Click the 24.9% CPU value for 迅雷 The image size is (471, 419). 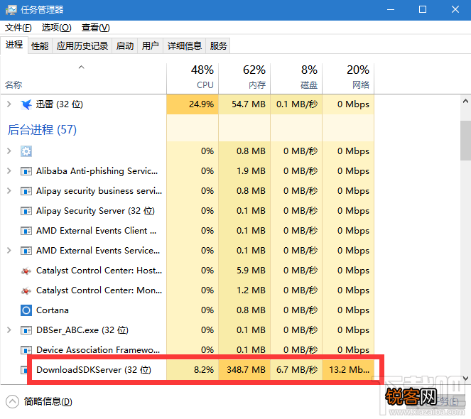[x=201, y=104]
